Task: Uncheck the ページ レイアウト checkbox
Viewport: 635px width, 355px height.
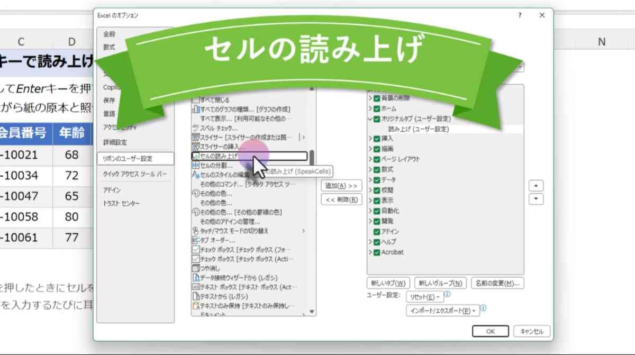Action: [377, 159]
